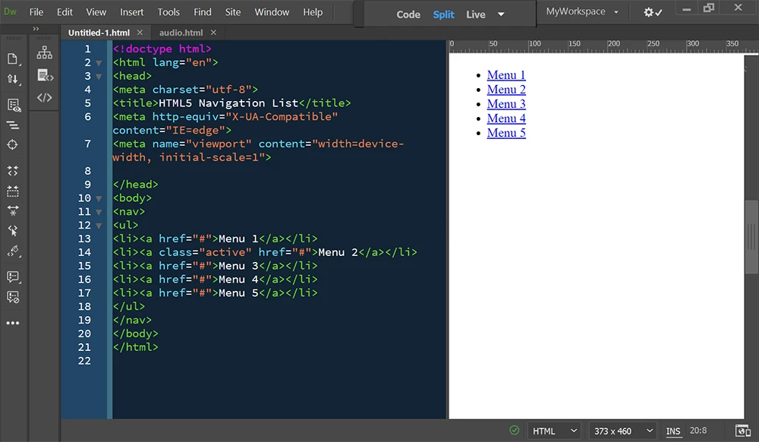The height and width of the screenshot is (442, 759).
Task: Open the code brackets panel icon
Action: [44, 97]
